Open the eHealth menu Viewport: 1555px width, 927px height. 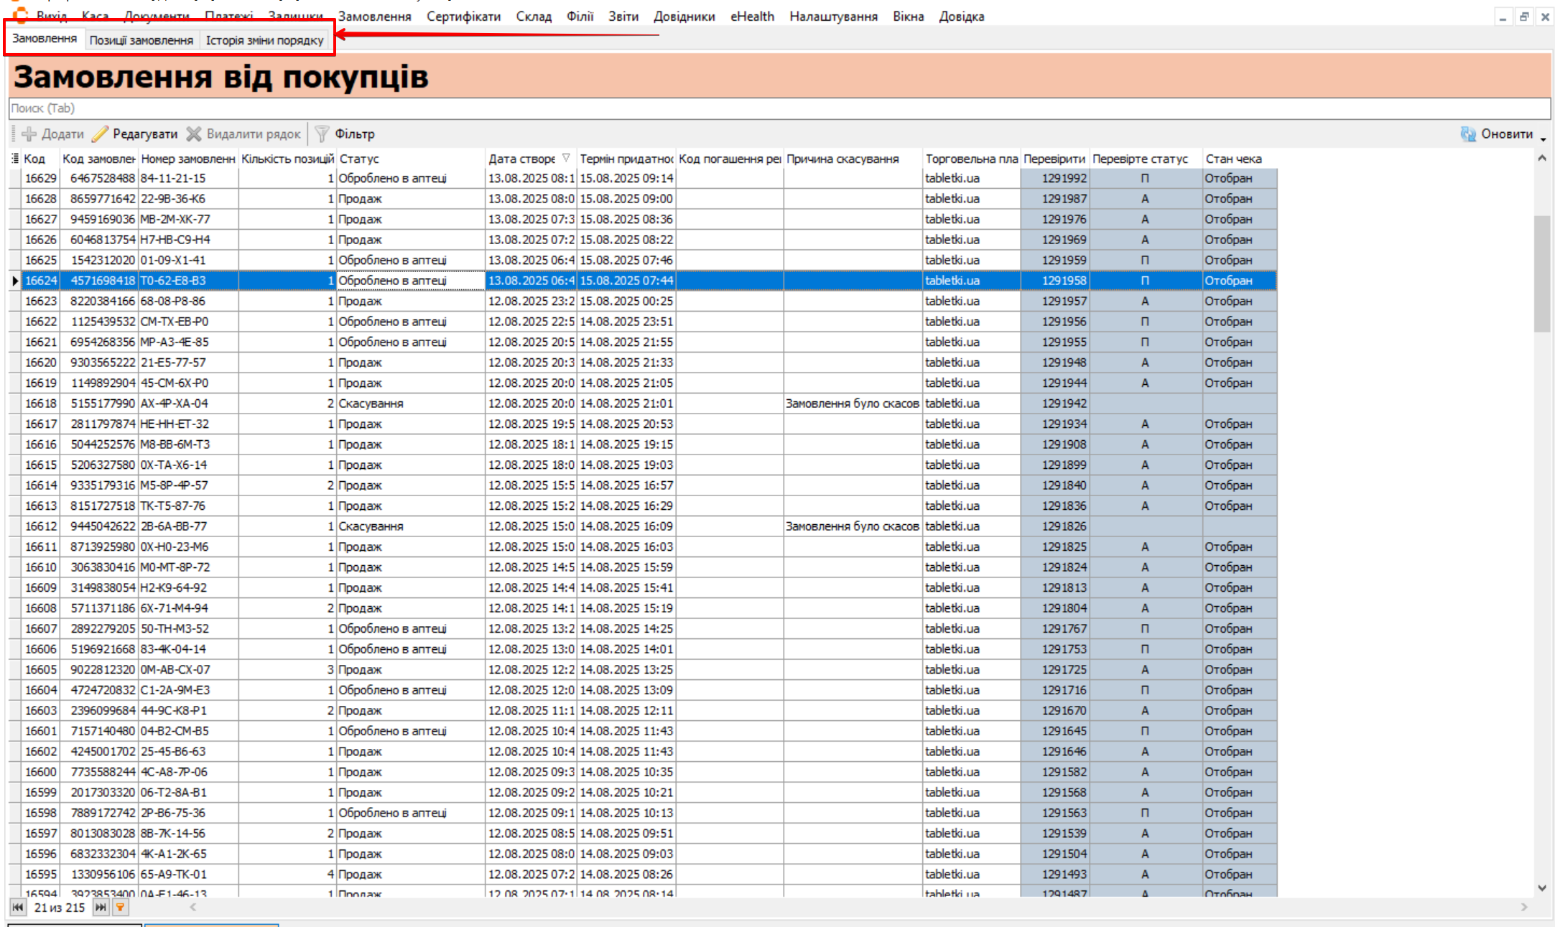tap(752, 17)
